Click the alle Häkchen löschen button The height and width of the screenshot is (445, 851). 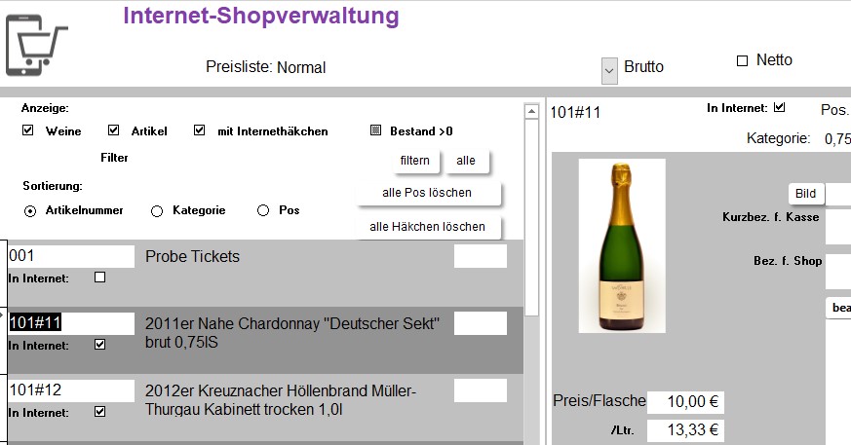coord(428,227)
